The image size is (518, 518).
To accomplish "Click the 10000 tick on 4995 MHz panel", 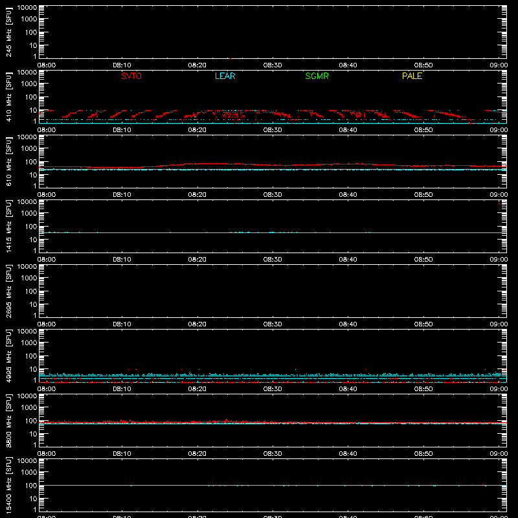I will 27,332.
